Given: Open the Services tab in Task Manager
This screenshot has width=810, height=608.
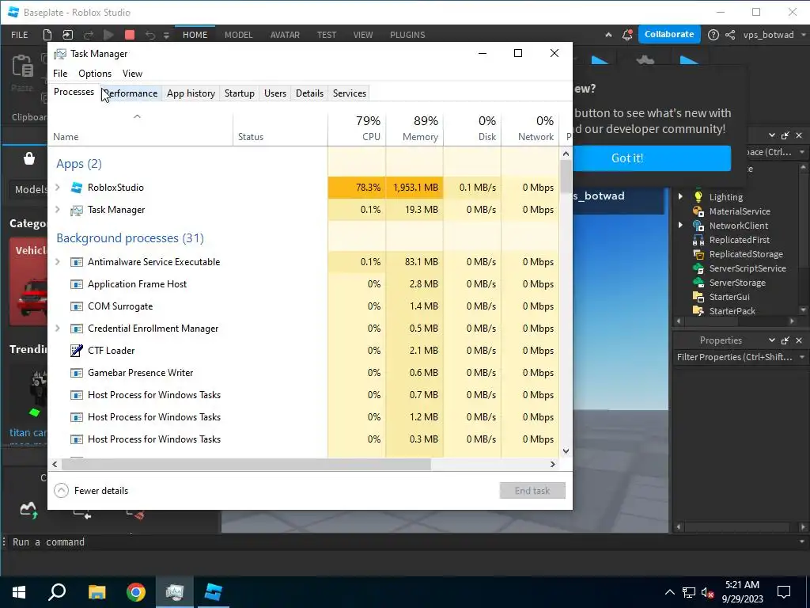Looking at the screenshot, I should (x=349, y=93).
